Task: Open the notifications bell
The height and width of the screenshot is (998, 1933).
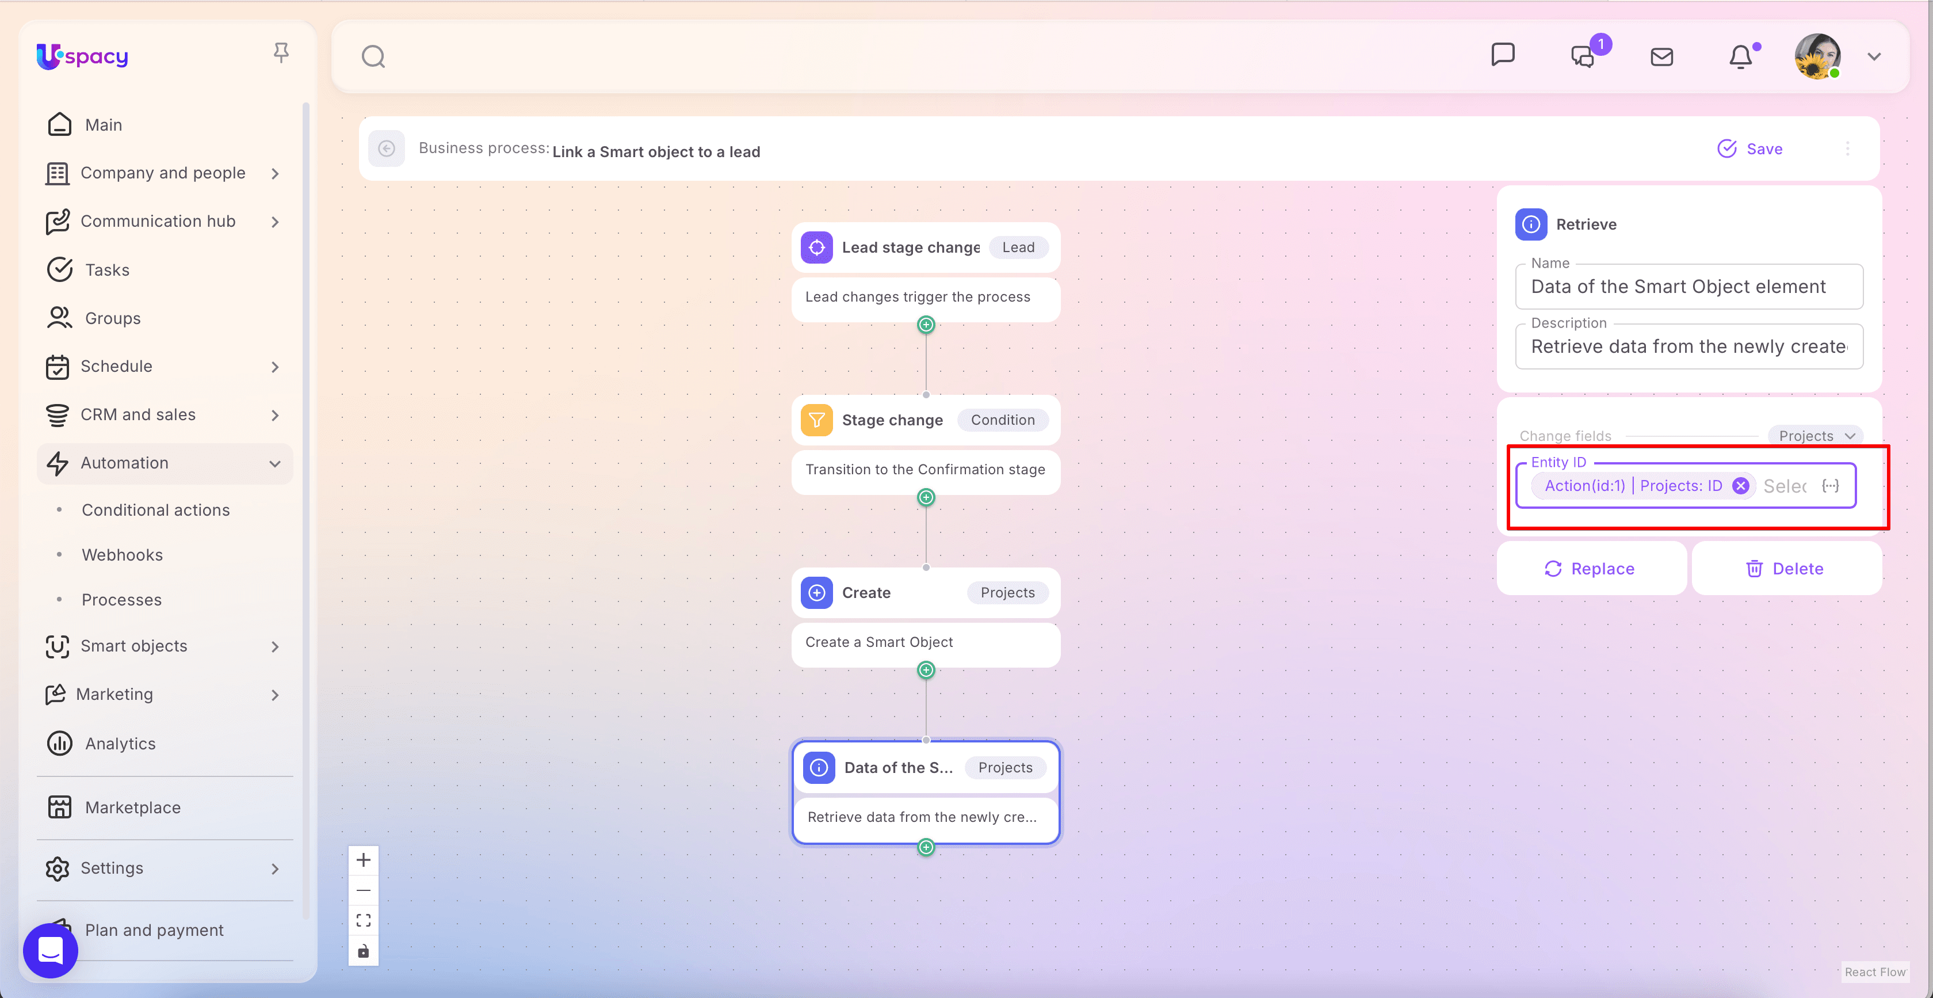Action: click(1740, 57)
